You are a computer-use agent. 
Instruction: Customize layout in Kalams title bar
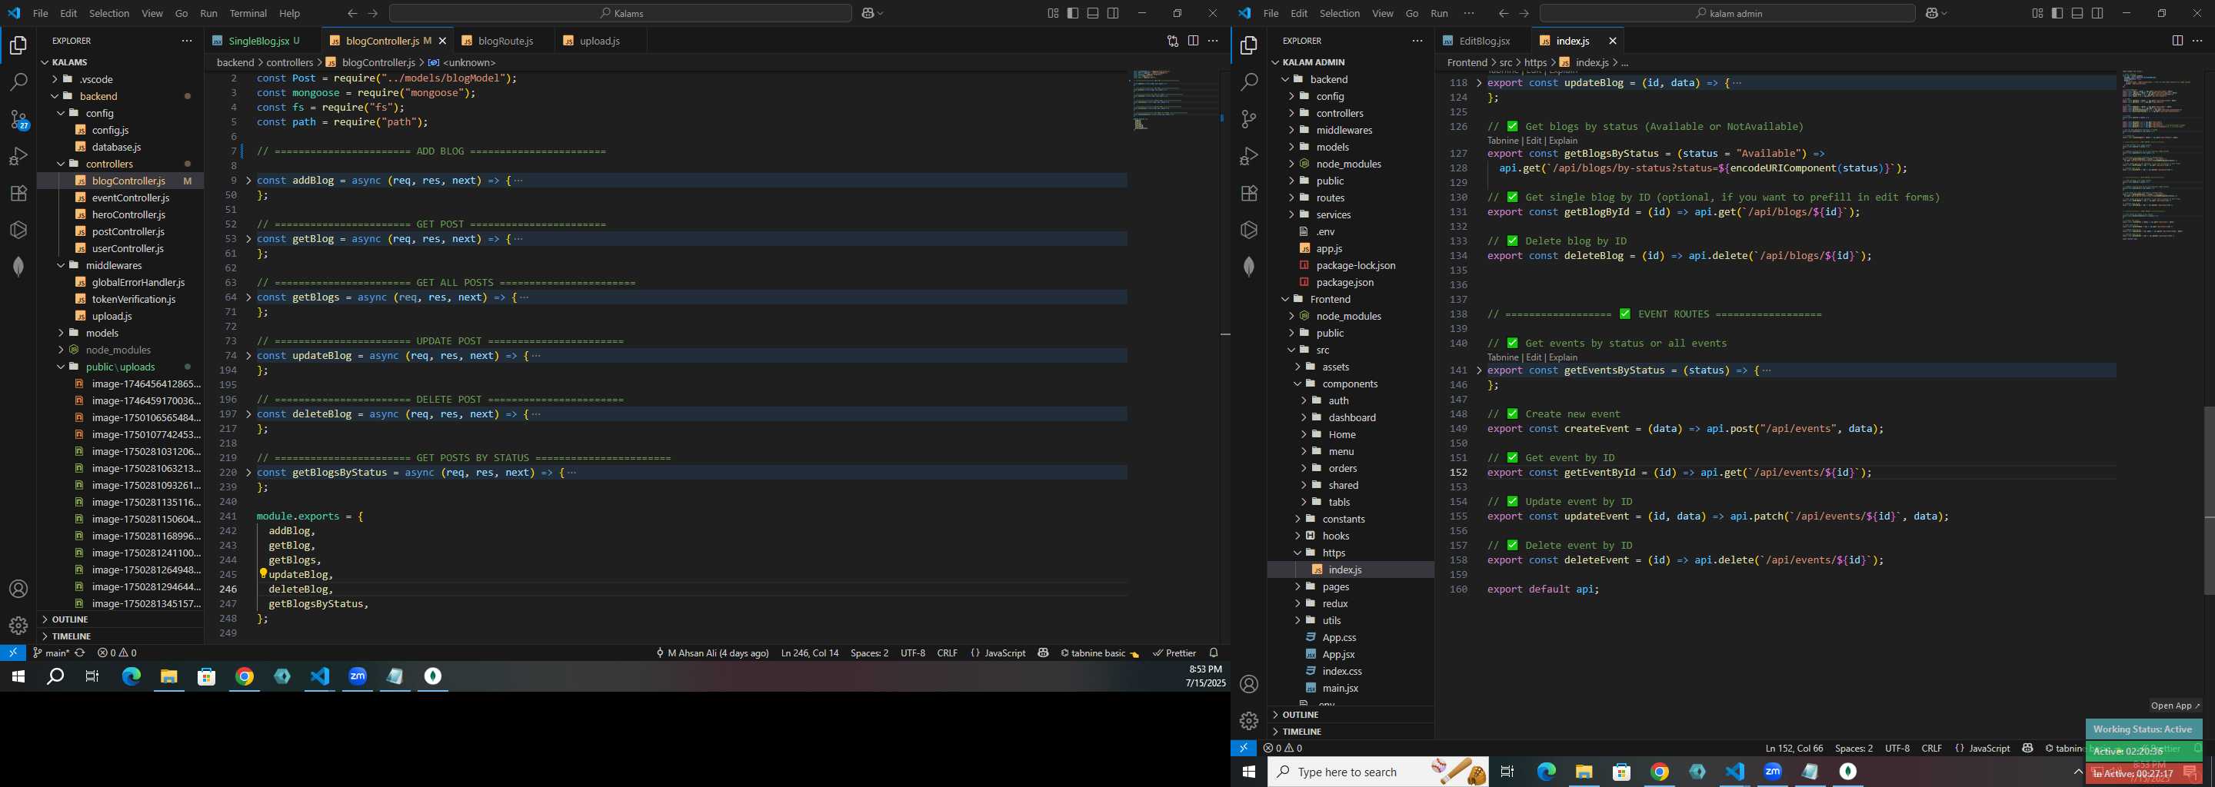(x=1052, y=13)
